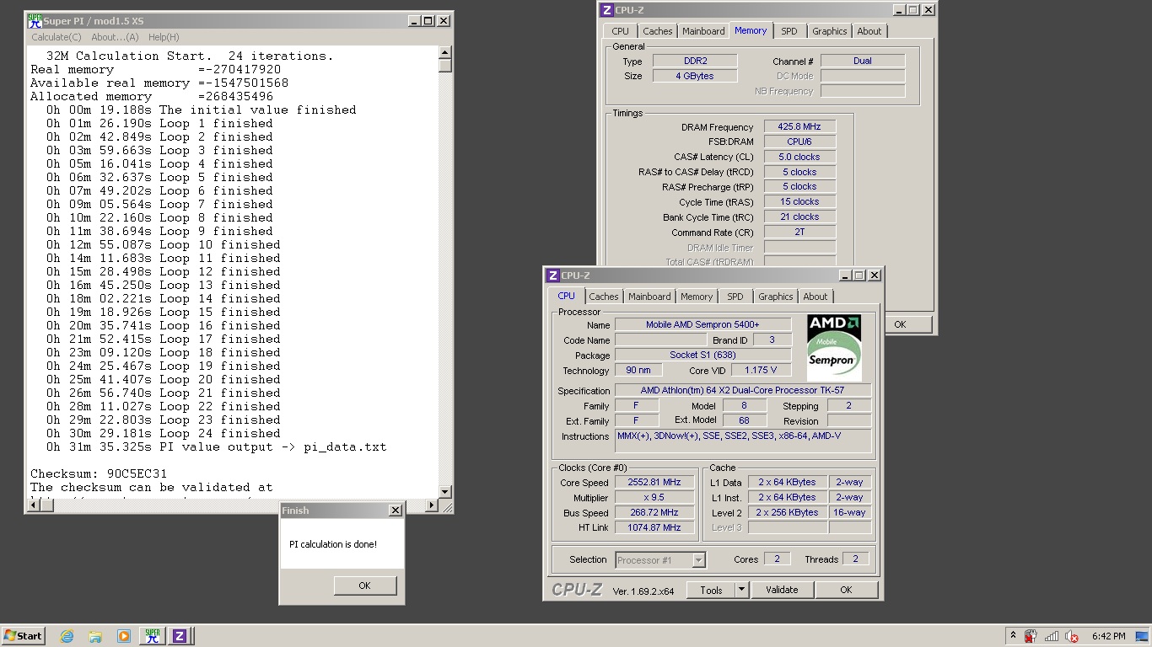The height and width of the screenshot is (647, 1152).
Task: Open the Processor #1 selection dropdown
Action: (x=660, y=560)
